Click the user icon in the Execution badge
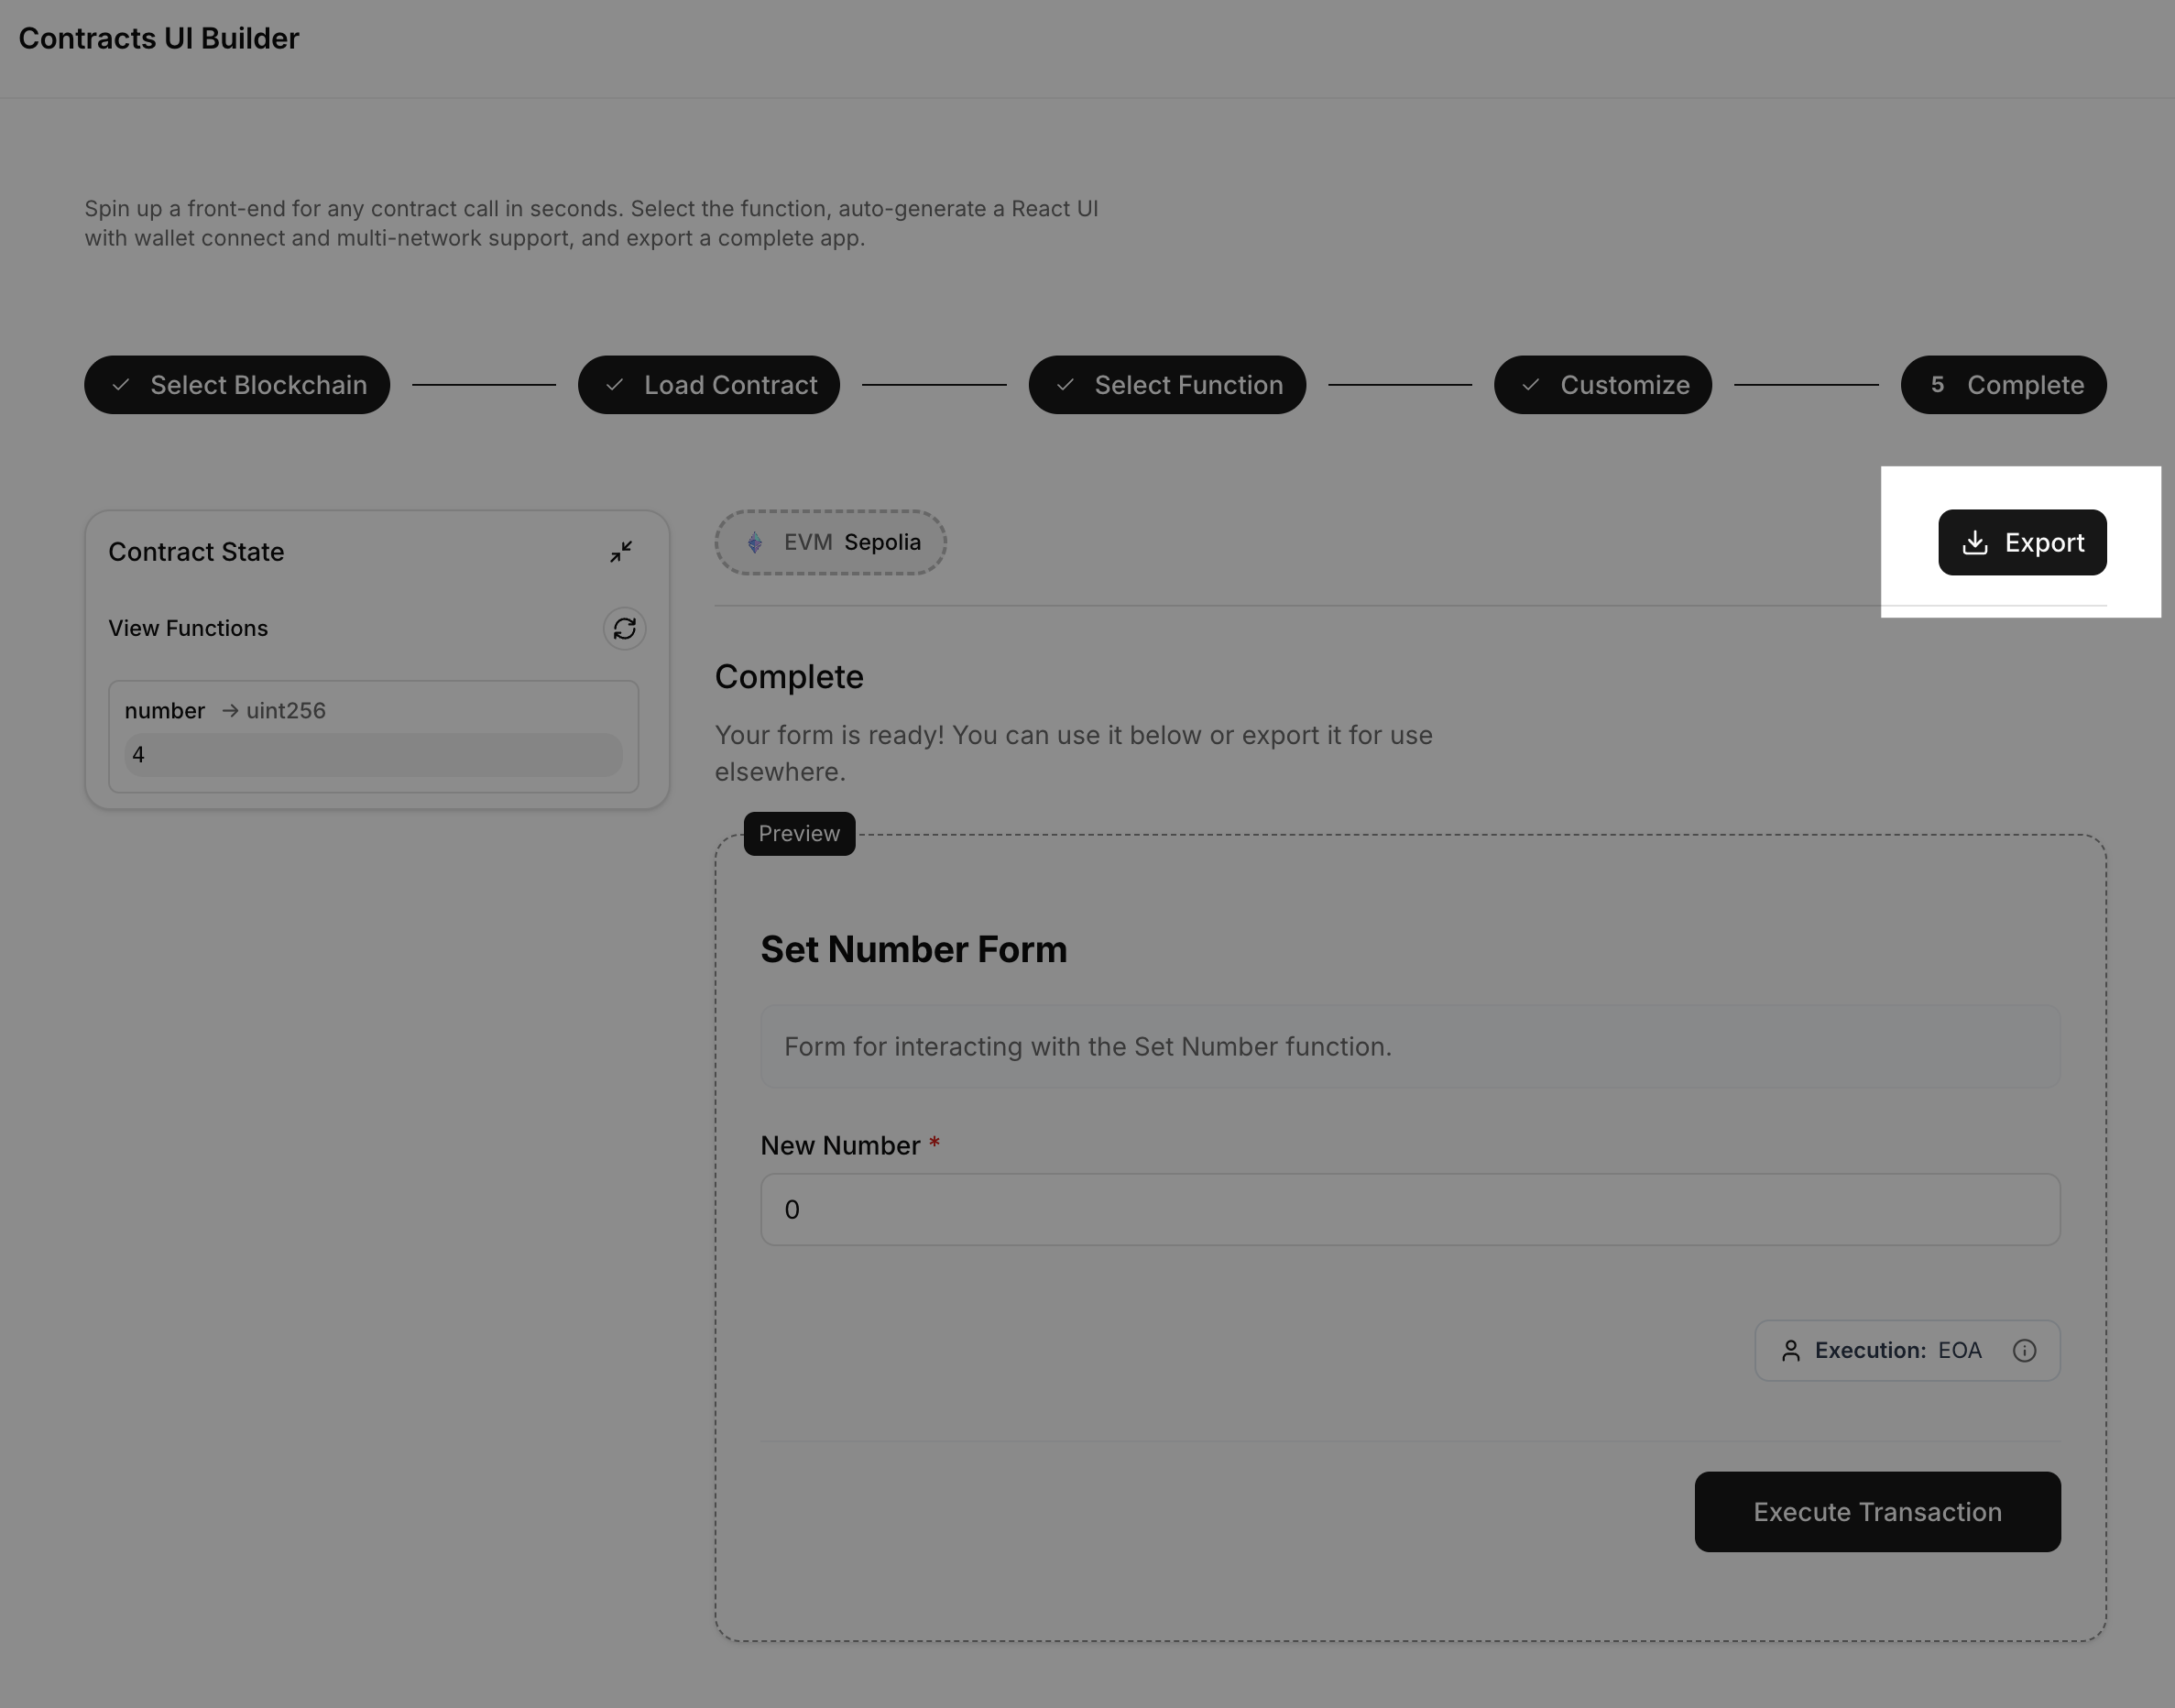Screen dimensions: 2175x1708 1791,1350
